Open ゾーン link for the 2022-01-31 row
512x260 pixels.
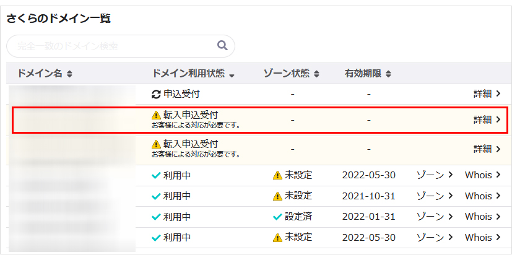(435, 217)
